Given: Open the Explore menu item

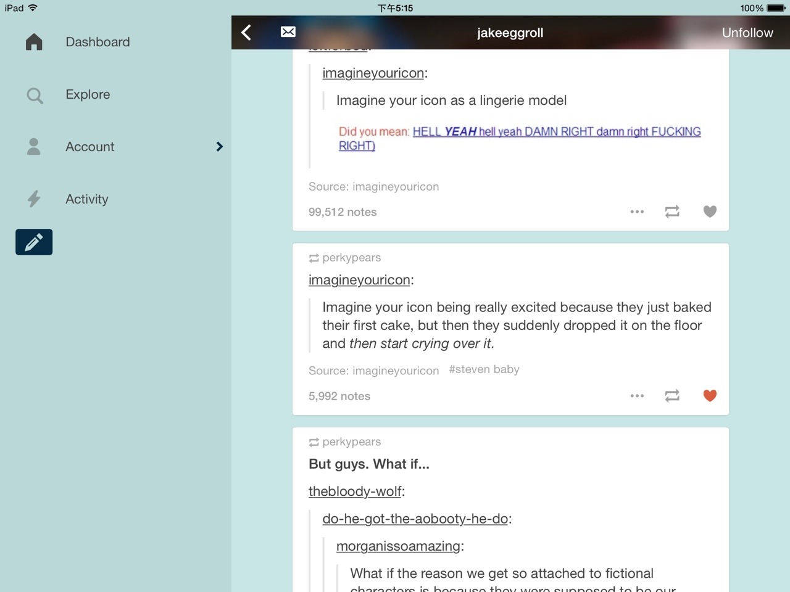Looking at the screenshot, I should pyautogui.click(x=88, y=94).
